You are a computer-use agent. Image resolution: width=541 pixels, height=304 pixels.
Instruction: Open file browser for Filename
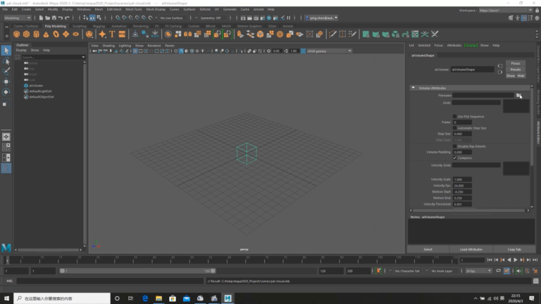(x=518, y=96)
